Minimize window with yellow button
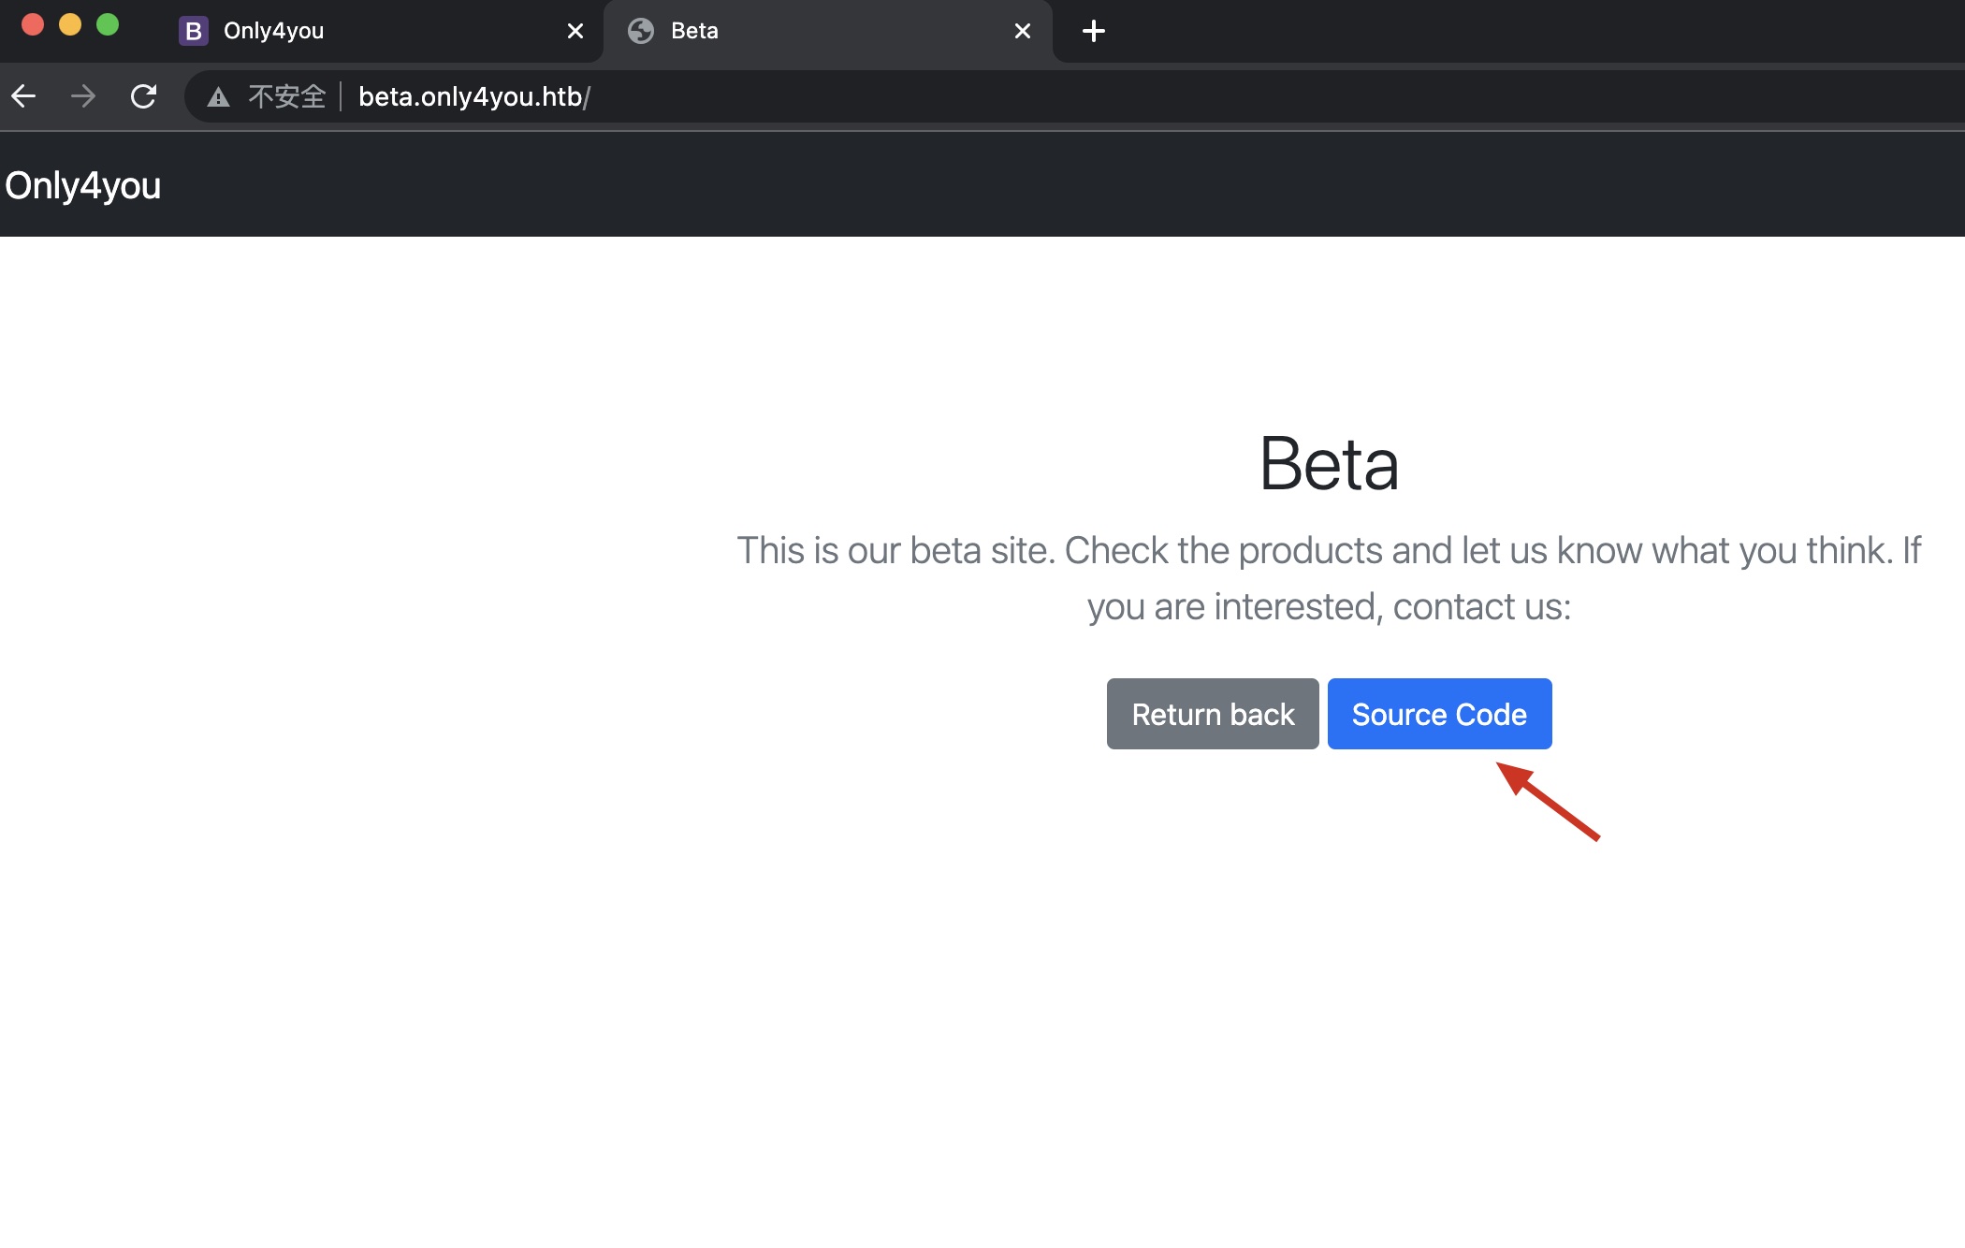1965x1248 pixels. (x=70, y=24)
